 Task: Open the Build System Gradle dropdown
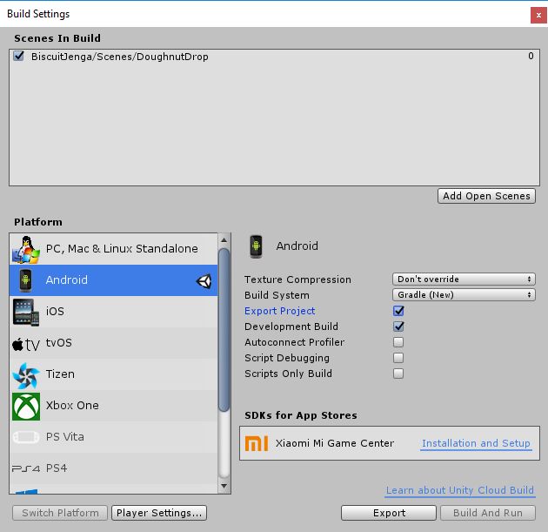(464, 295)
